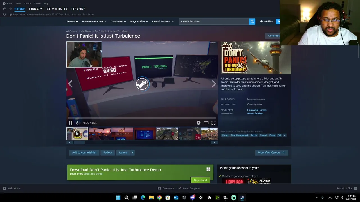This screenshot has height=202, width=360.
Task: Unmute the trailer audio icon
Action: click(78, 123)
